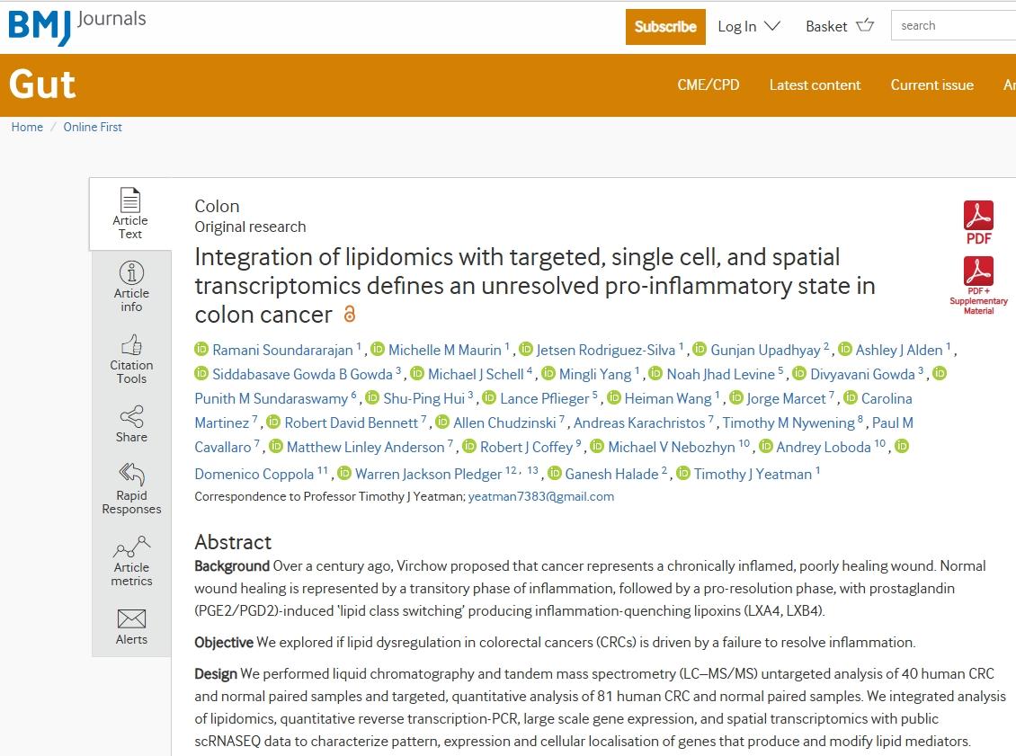Click the Share icon in sidebar
The image size is (1016, 756).
pyautogui.click(x=131, y=417)
